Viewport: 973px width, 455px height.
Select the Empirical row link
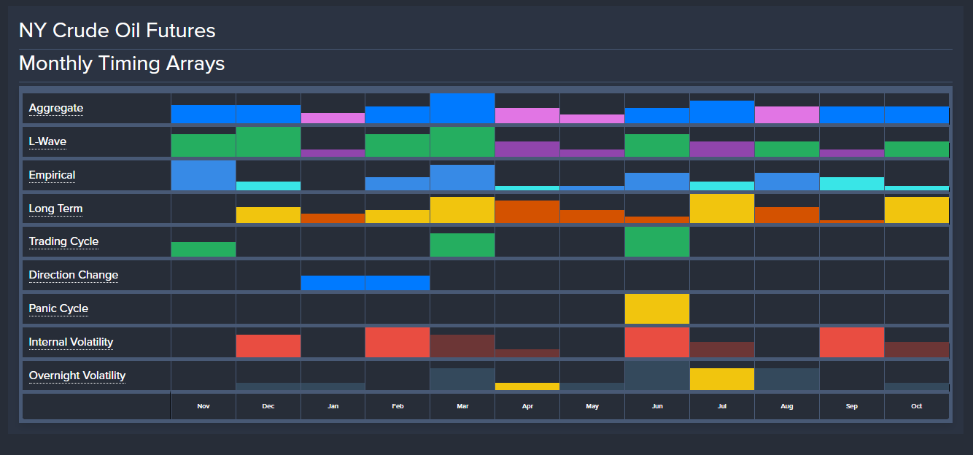tap(52, 175)
